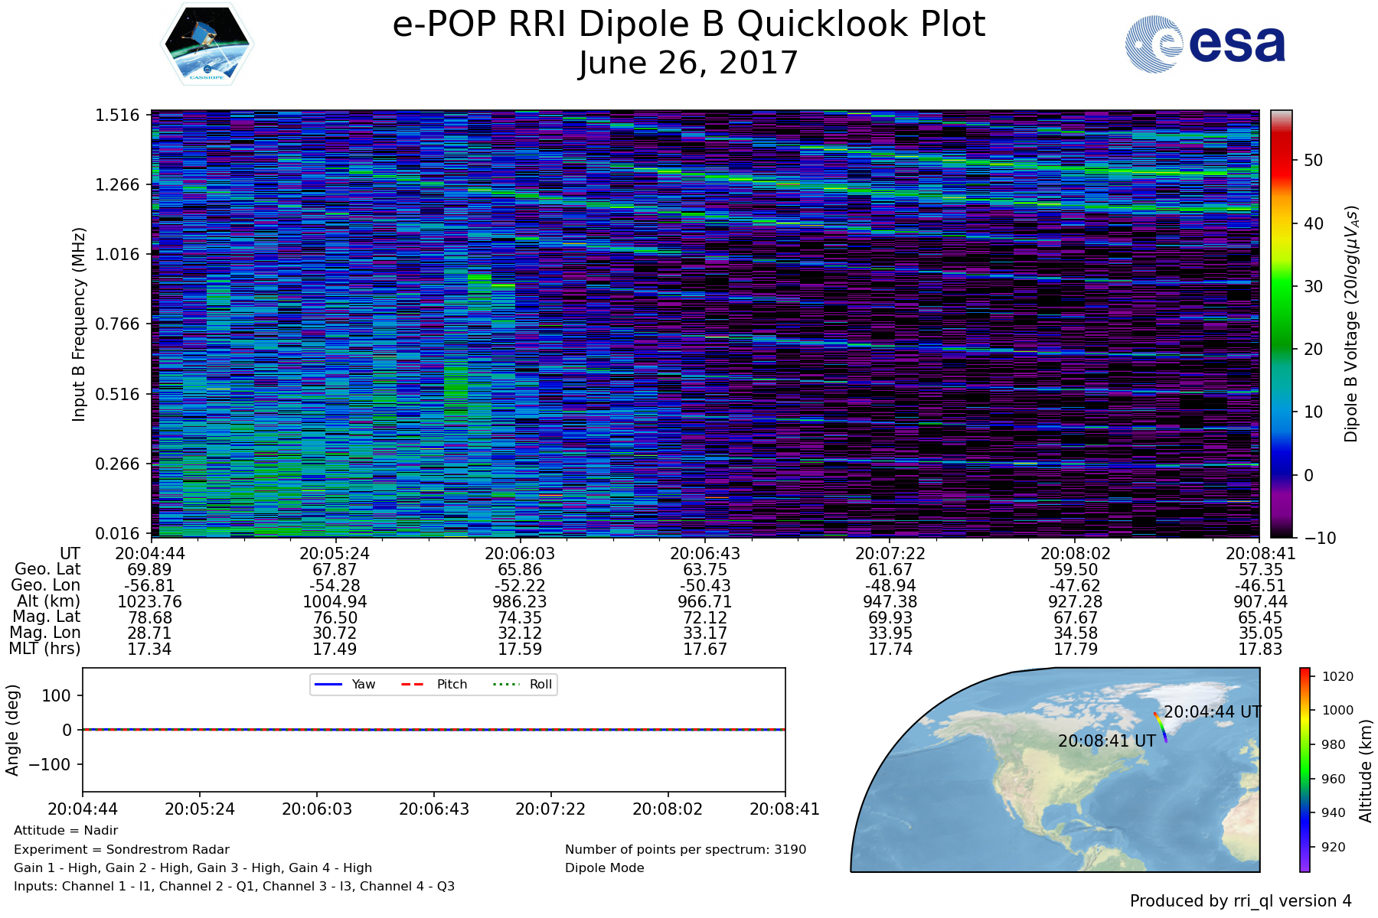Viewport: 1378px width, 918px height.
Task: Click the zero-degree line in the attitude plot
Action: (x=433, y=730)
